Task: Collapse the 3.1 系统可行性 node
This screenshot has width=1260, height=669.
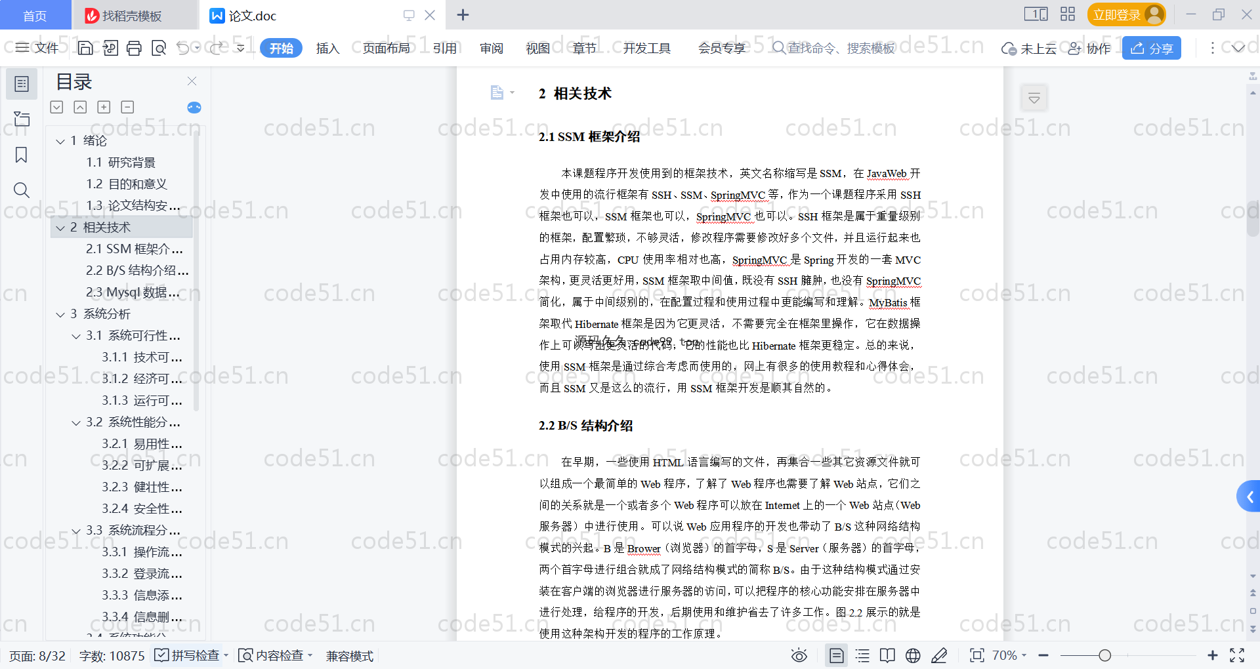Action: point(76,336)
